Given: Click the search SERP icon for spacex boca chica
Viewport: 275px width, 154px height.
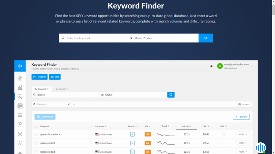Looking at the screenshot, I should [132, 134].
